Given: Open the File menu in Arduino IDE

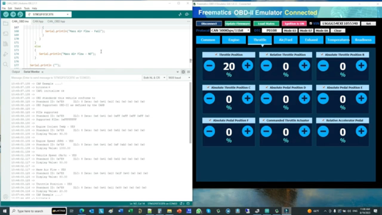Looking at the screenshot, I should click(x=4, y=8).
